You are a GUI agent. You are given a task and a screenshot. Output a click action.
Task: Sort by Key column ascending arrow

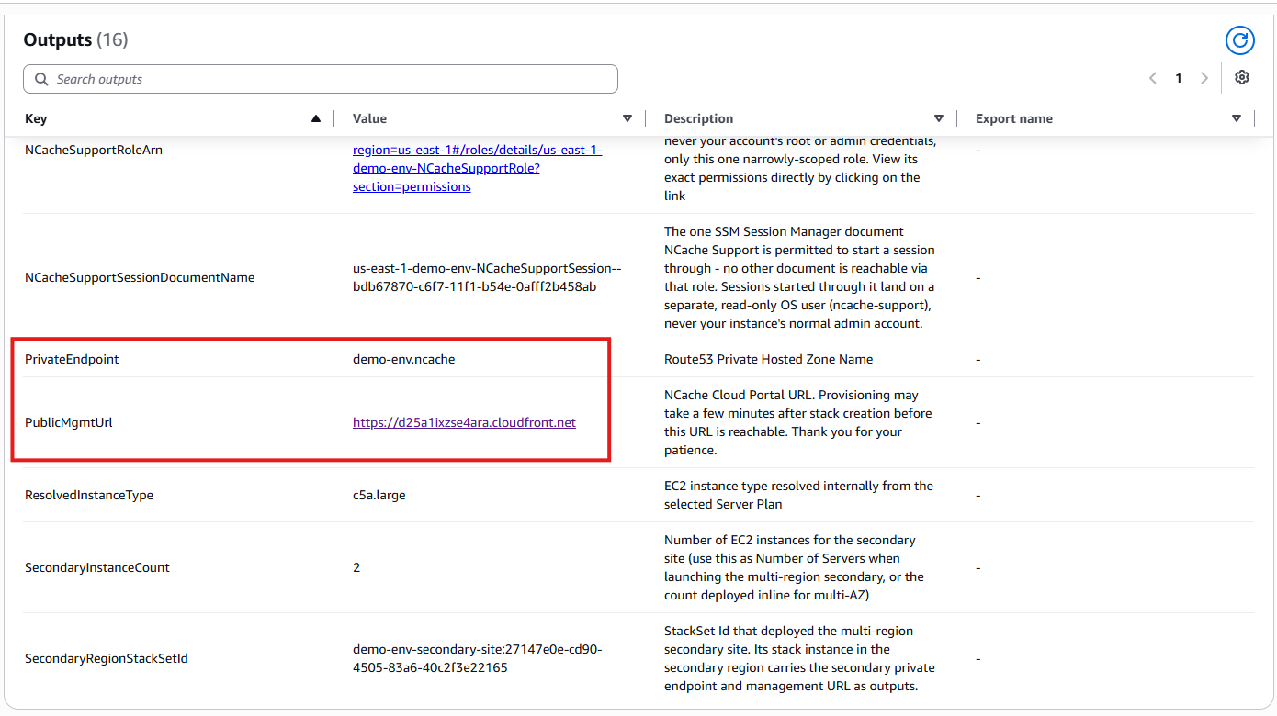[x=316, y=118]
